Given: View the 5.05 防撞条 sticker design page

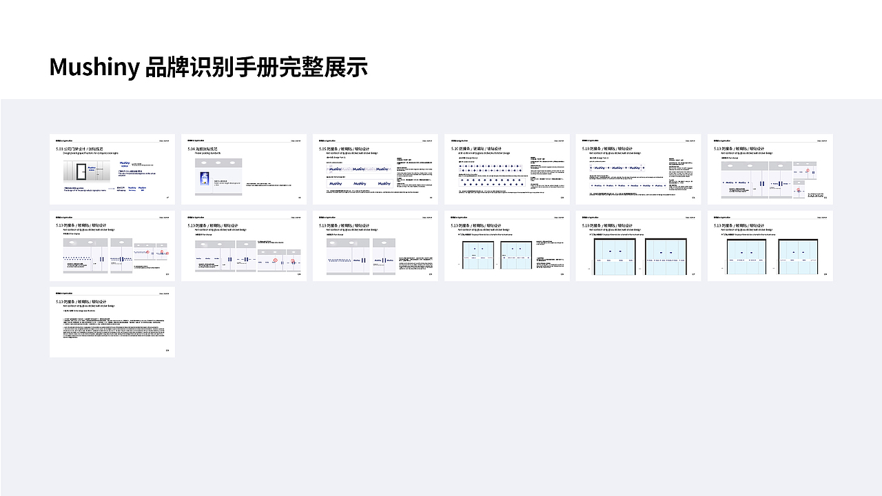Looking at the screenshot, I should [x=375, y=169].
